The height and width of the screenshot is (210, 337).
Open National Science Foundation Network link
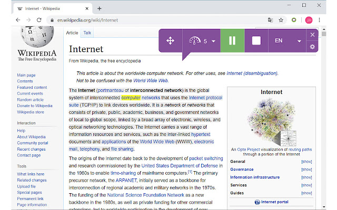click(145, 195)
